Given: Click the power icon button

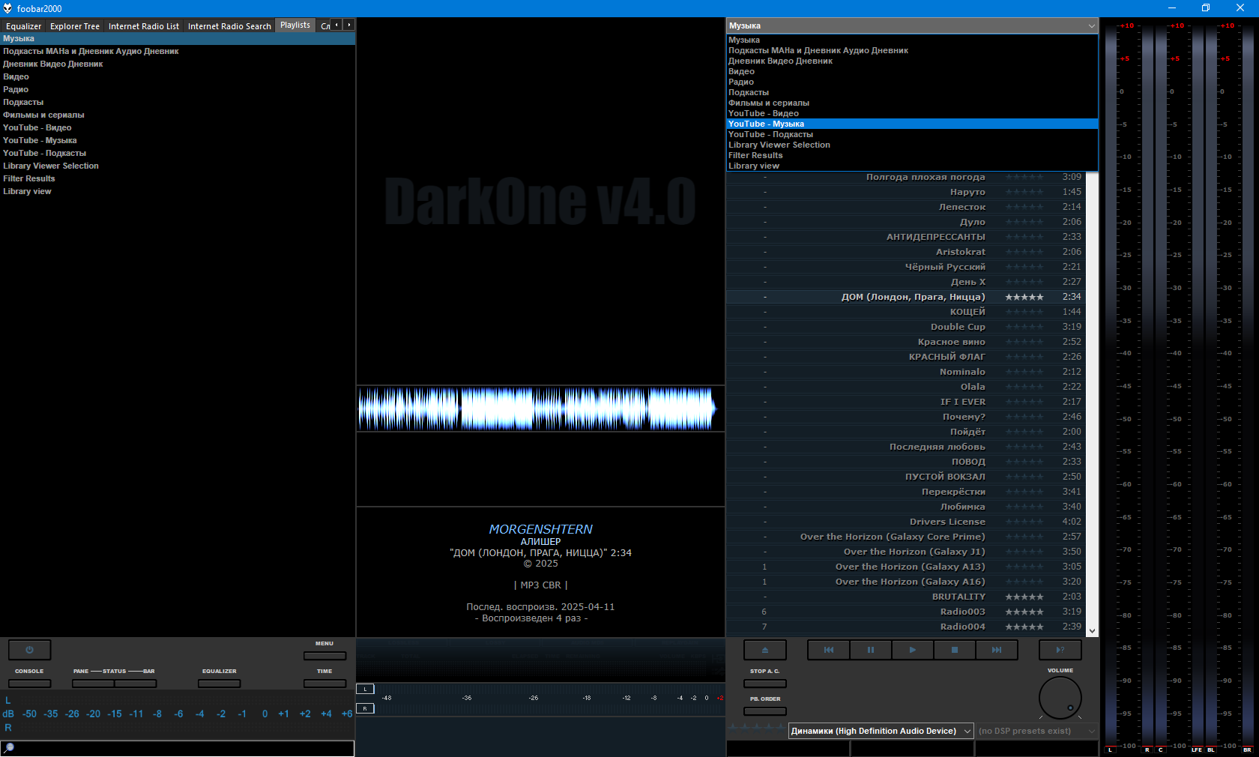Looking at the screenshot, I should (x=29, y=650).
